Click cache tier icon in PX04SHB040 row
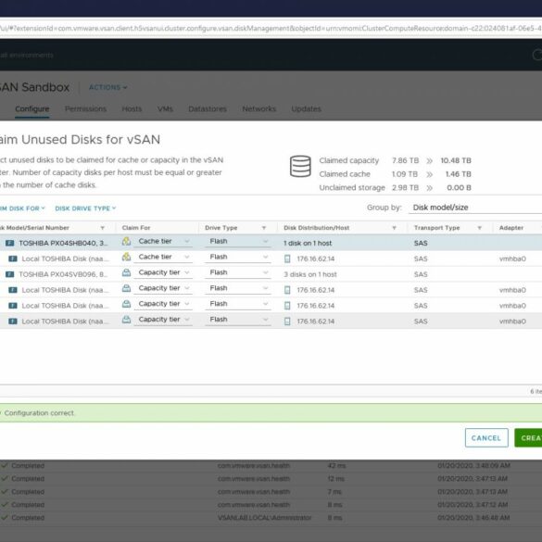The image size is (542, 542). click(127, 241)
